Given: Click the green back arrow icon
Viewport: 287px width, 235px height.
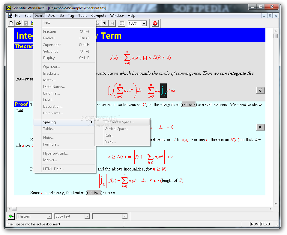Looking at the screenshot, I should coord(11,216).
